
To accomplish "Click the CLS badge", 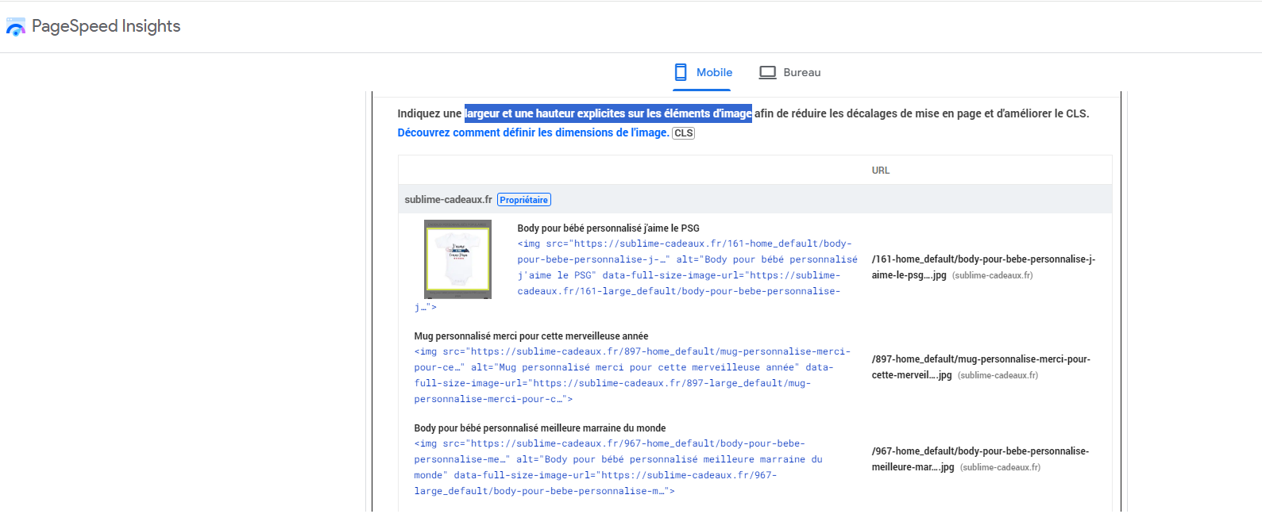I will click(x=684, y=133).
